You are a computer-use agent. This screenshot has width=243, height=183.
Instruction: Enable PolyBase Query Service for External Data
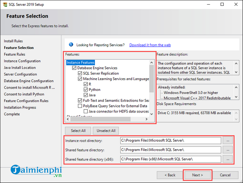[80, 106]
